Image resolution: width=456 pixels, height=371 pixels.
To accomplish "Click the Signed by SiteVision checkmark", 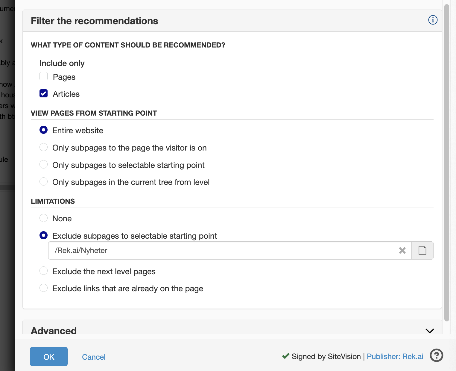I will [x=285, y=356].
